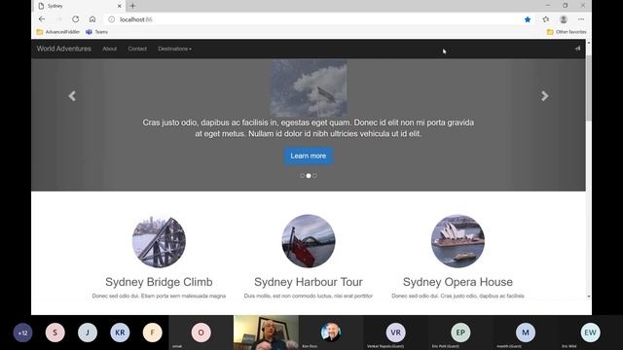This screenshot has width=623, height=350.
Task: Open the Sydney Bridge Climb circular photo
Action: 159,241
